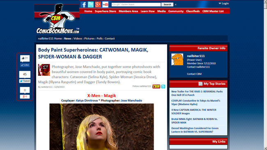Screen dimensions: 267x150
Task: Click the Tweet button in share bar
Action: 25,81
